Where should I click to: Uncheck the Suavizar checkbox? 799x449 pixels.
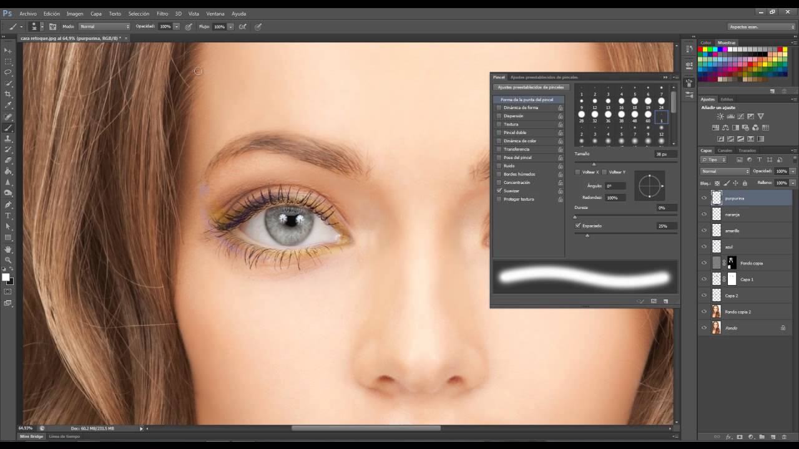click(499, 191)
